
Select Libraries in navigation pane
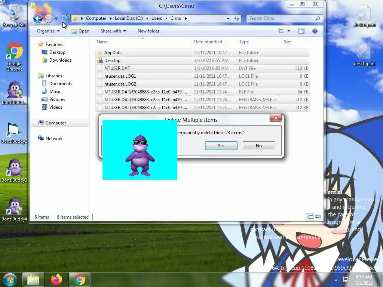50,75
